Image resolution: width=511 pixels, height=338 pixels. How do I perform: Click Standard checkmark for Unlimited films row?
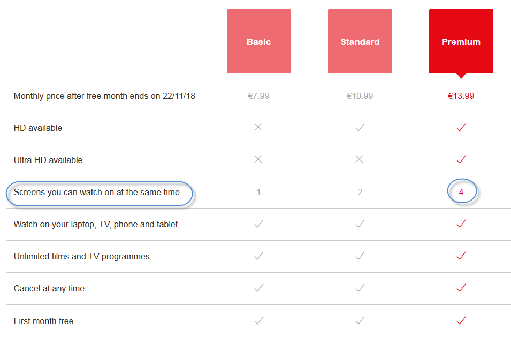pos(360,256)
